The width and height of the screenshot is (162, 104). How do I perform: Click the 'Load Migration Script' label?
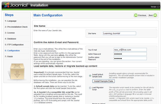coord(98,89)
